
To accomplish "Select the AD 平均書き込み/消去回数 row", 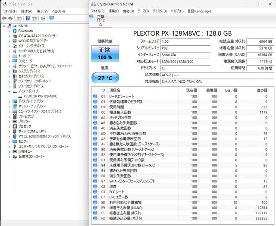I will [x=181, y=134].
